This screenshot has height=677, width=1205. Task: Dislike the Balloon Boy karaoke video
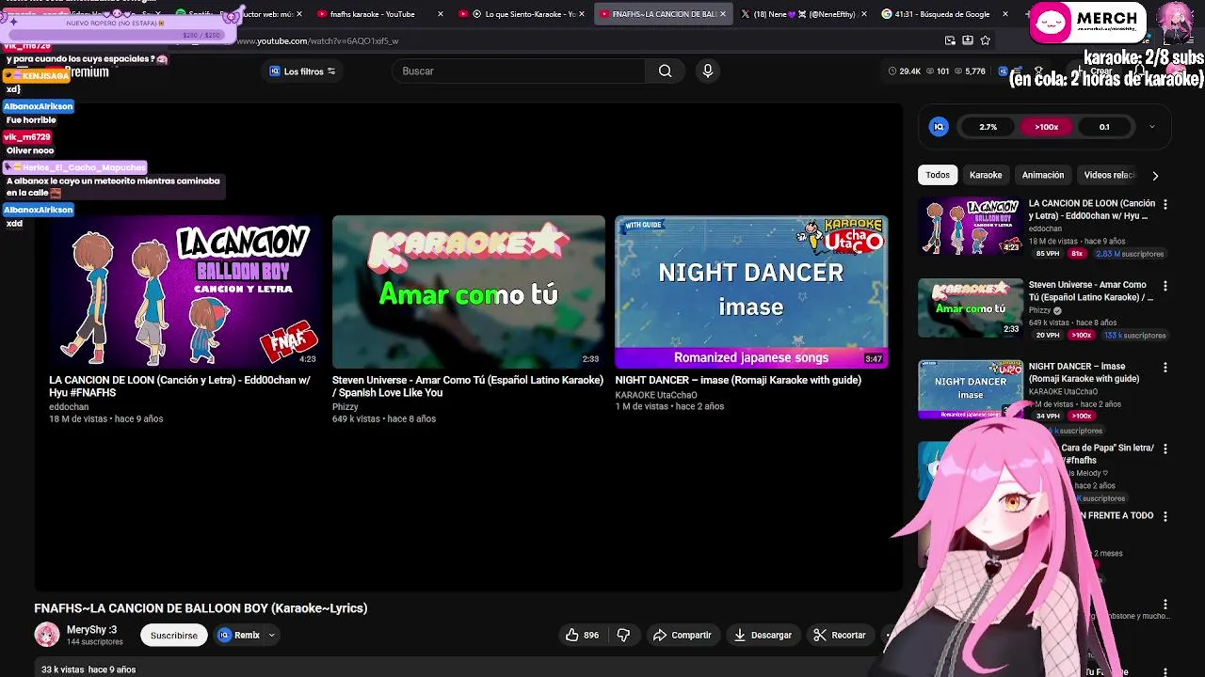coord(623,635)
